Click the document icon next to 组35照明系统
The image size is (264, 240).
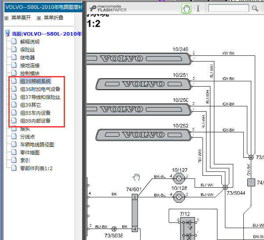(x=14, y=81)
